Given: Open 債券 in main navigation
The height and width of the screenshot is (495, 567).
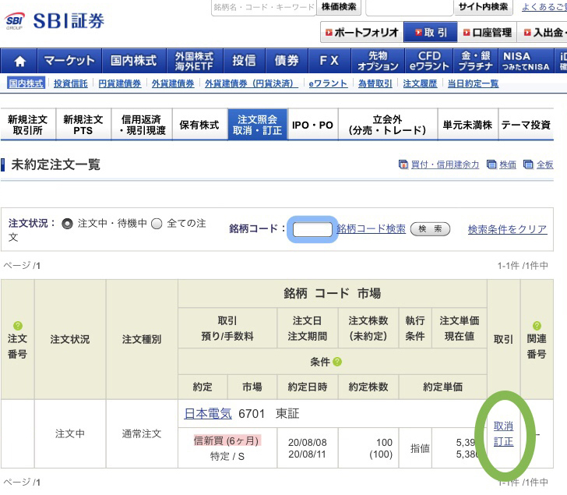Looking at the screenshot, I should [287, 61].
